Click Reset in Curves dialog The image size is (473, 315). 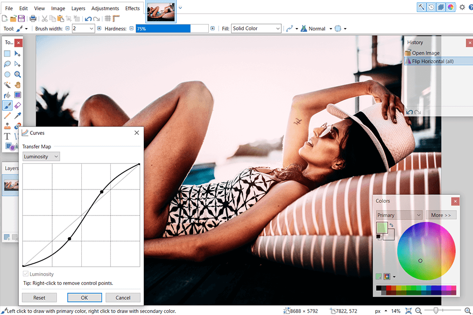point(39,297)
